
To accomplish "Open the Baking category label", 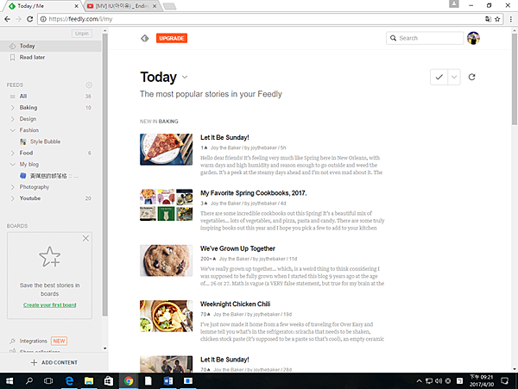I will tap(28, 108).
